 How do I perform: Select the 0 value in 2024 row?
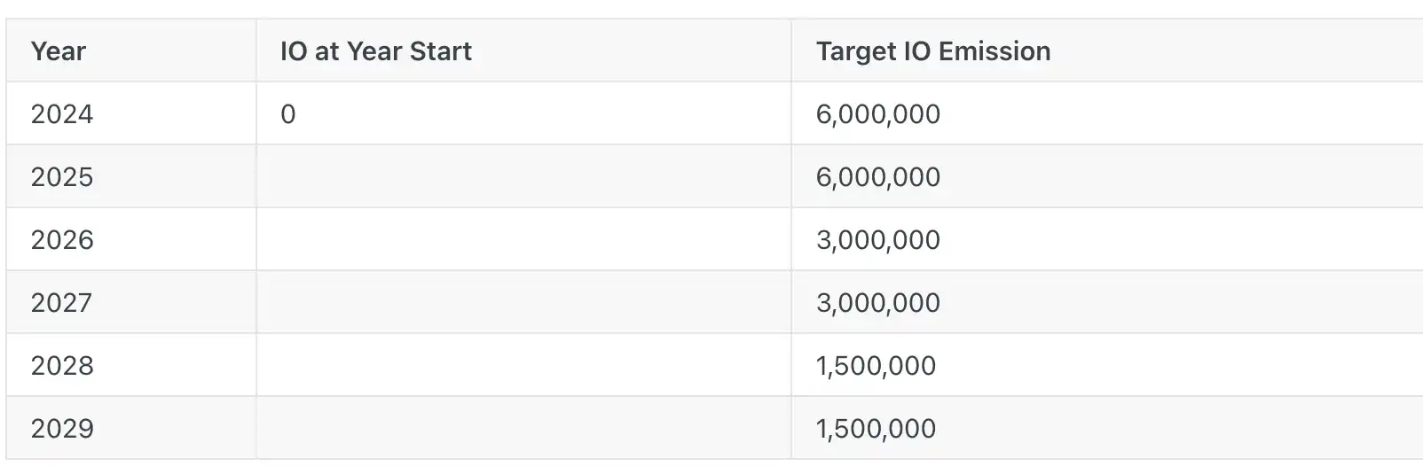(288, 114)
